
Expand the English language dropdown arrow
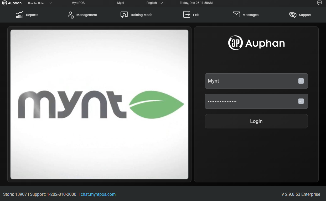pyautogui.click(x=161, y=3)
